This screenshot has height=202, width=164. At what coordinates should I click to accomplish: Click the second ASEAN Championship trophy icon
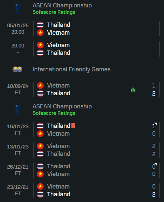pos(17,110)
